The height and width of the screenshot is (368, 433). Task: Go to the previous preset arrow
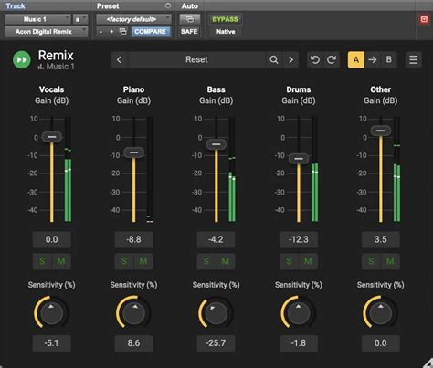tap(120, 59)
